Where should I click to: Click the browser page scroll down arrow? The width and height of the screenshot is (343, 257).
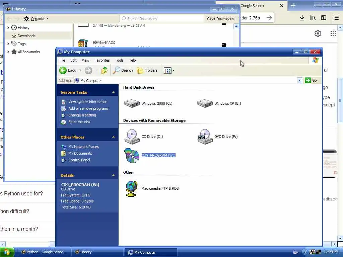click(x=340, y=238)
